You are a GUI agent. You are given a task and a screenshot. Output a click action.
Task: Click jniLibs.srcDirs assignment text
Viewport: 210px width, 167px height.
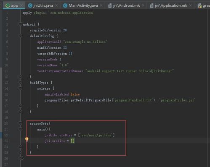click(x=80, y=135)
